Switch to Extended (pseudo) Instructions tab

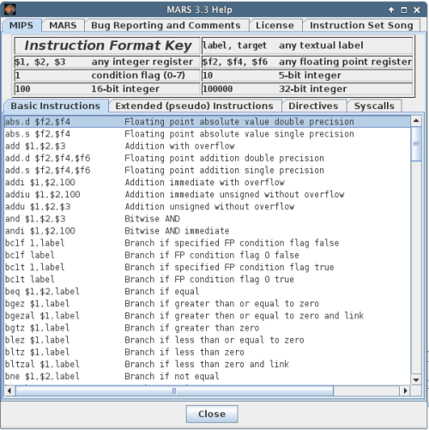[x=195, y=106]
